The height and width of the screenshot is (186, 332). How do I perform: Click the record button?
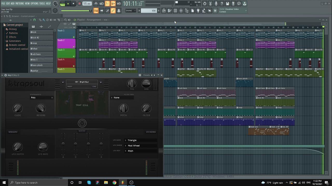click(79, 4)
